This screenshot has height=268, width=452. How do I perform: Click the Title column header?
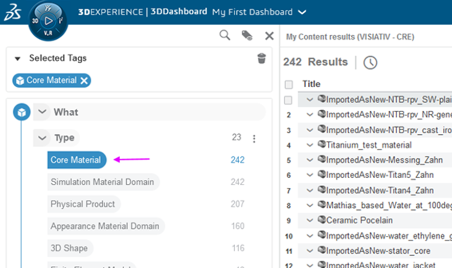[311, 84]
